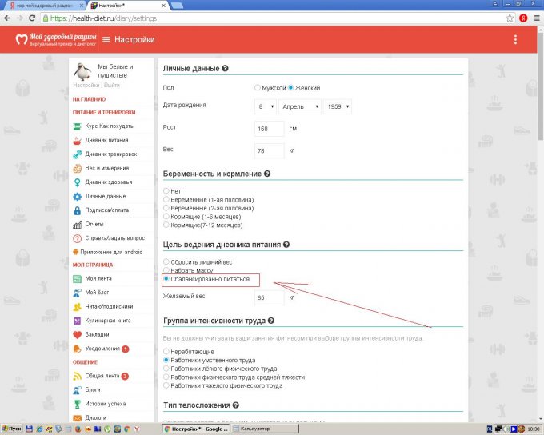Open the birth year dropdown showing 1959
The image size is (544, 435).
point(338,106)
